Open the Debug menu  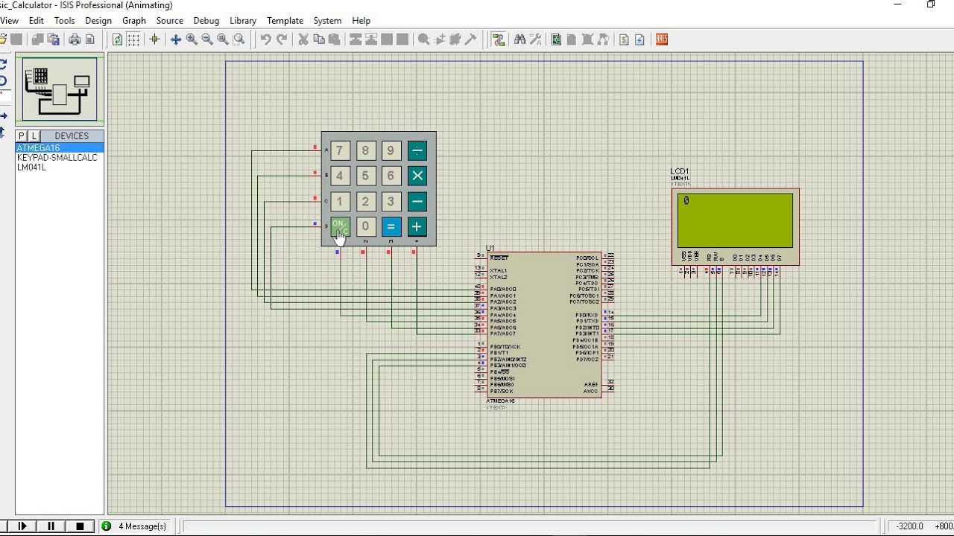pos(206,21)
